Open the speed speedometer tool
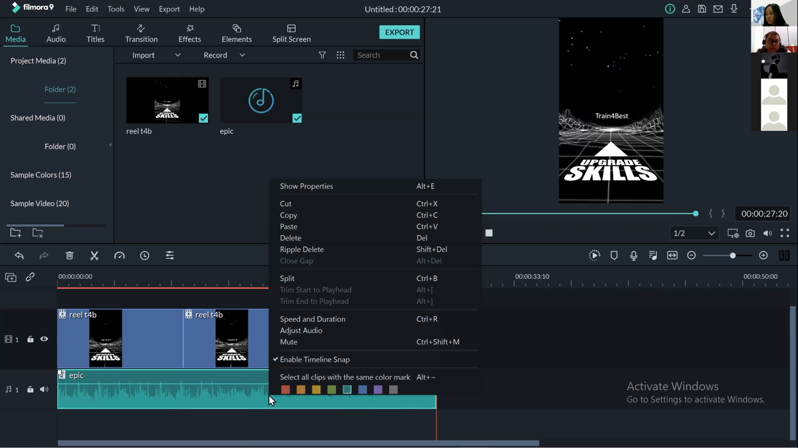 click(x=119, y=256)
